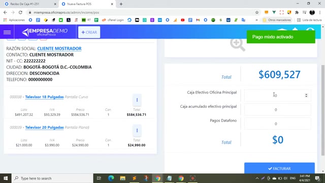Open the hamburger menu in the header
The height and width of the screenshot is (183, 325).
tap(7, 32)
